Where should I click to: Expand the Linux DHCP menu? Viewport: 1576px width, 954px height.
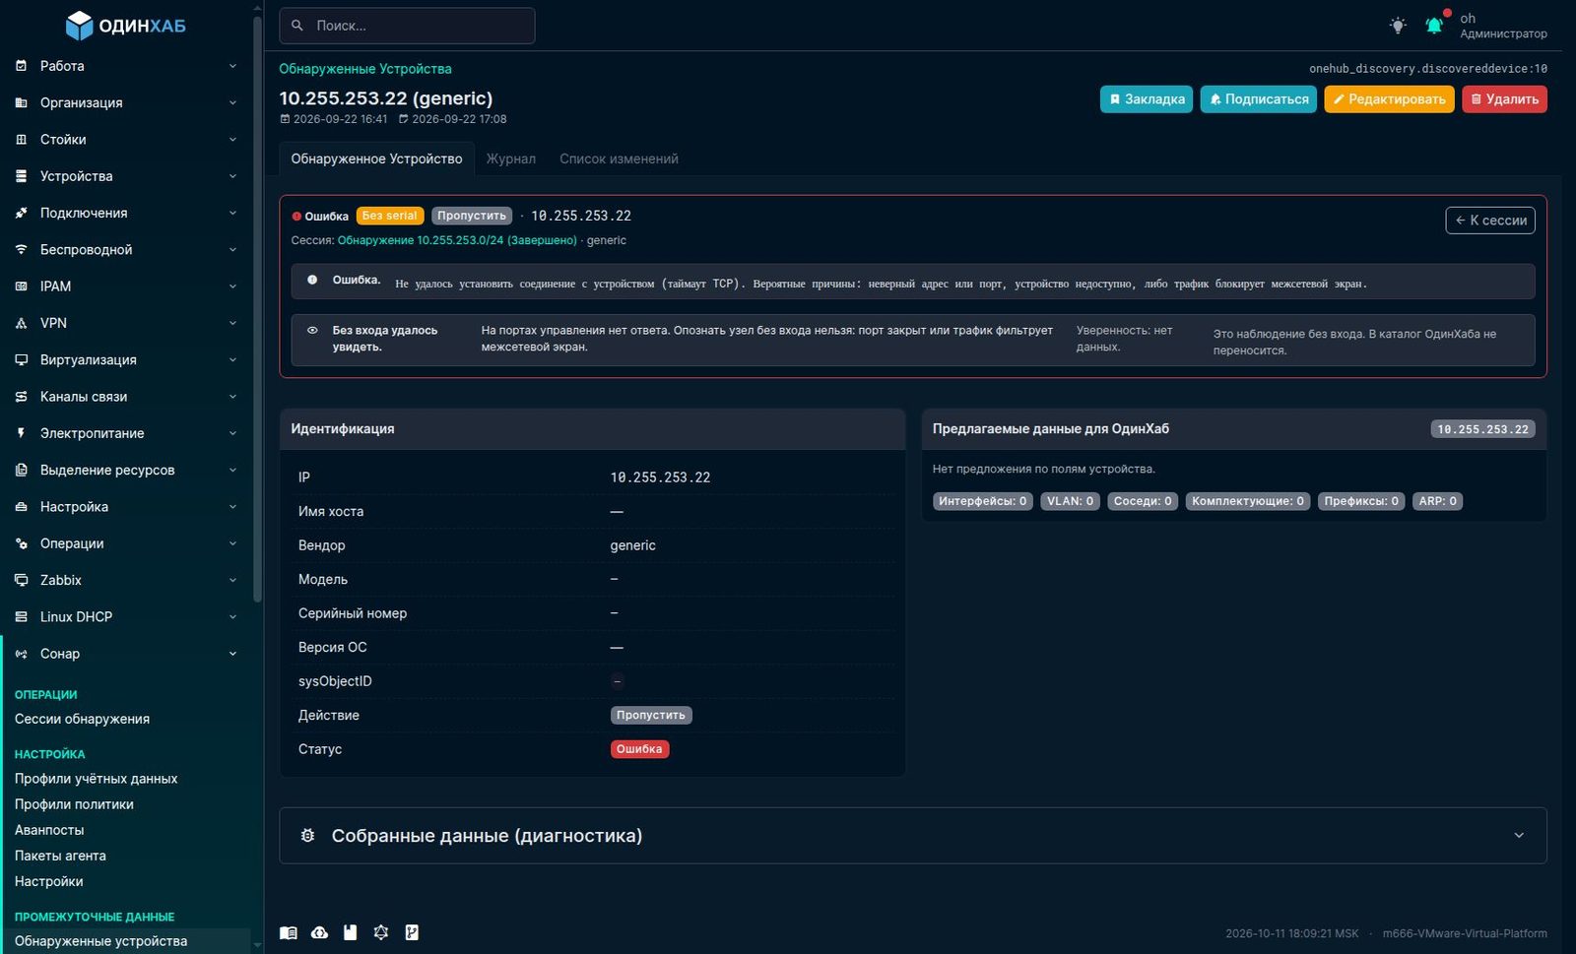pos(126,616)
